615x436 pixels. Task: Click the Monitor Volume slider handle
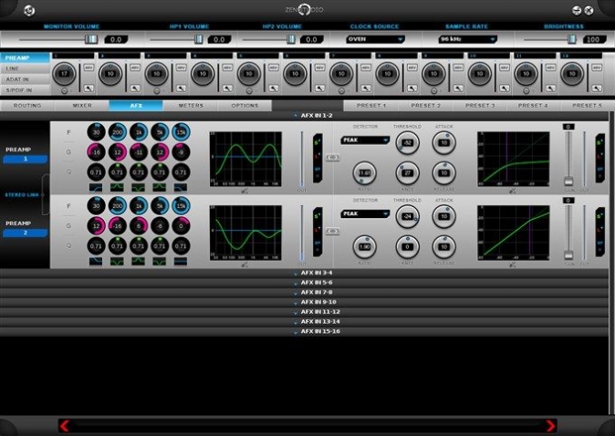(91, 39)
